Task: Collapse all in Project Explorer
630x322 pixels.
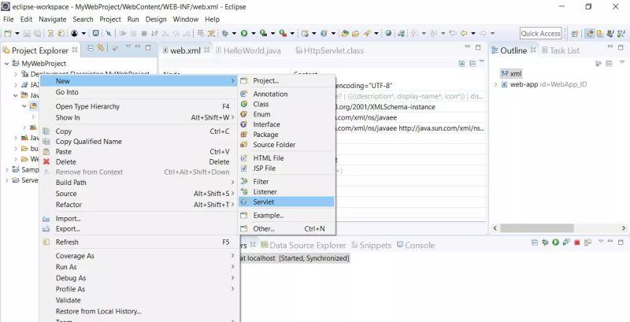Action: tap(91, 48)
